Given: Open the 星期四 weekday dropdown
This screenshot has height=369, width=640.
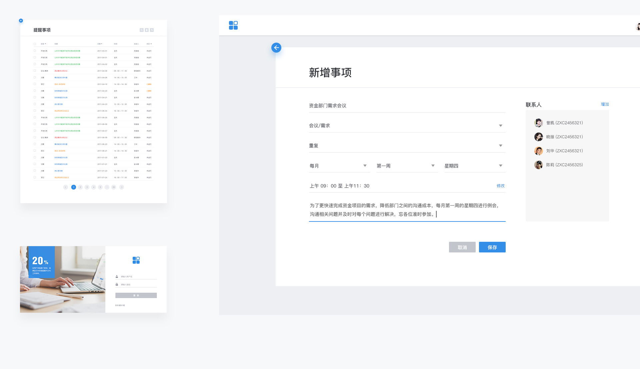Looking at the screenshot, I should coord(500,166).
